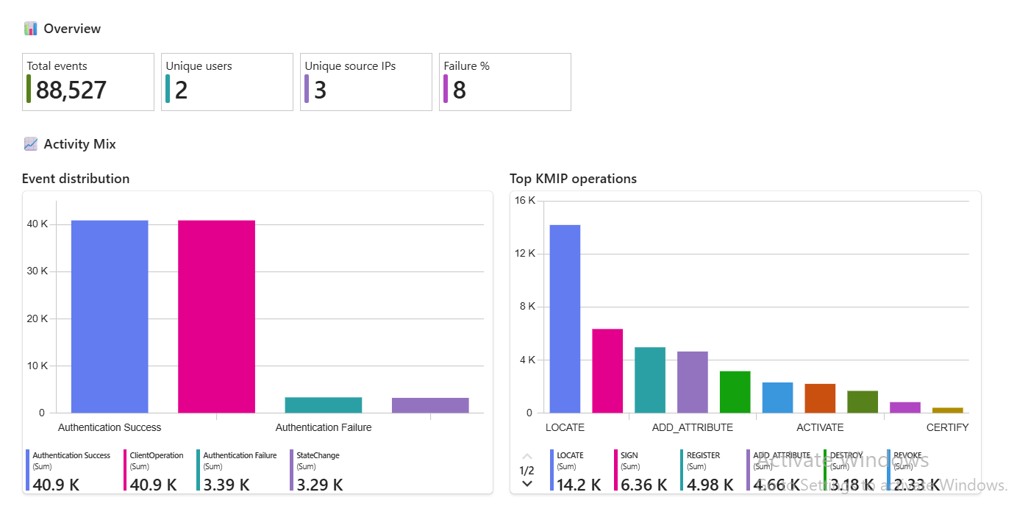Go to previous legend page with up chevron
The width and height of the screenshot is (1028, 506).
(x=527, y=457)
